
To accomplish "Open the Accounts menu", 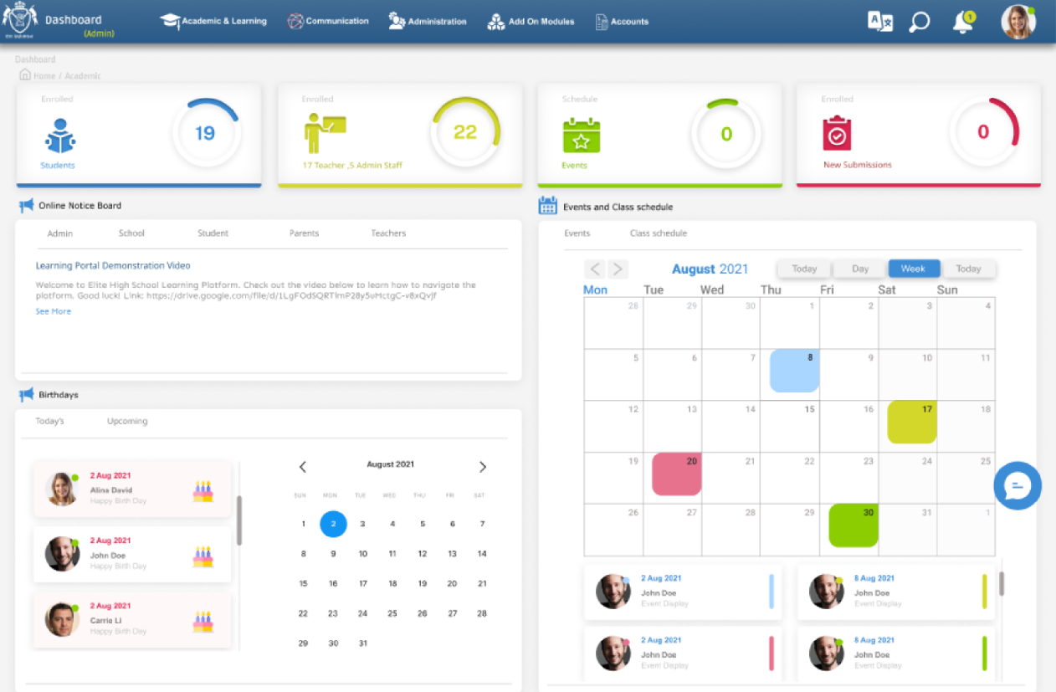I will pos(622,22).
